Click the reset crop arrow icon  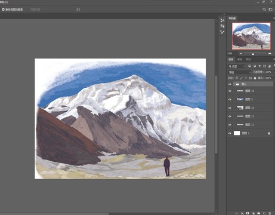[x=78, y=10]
